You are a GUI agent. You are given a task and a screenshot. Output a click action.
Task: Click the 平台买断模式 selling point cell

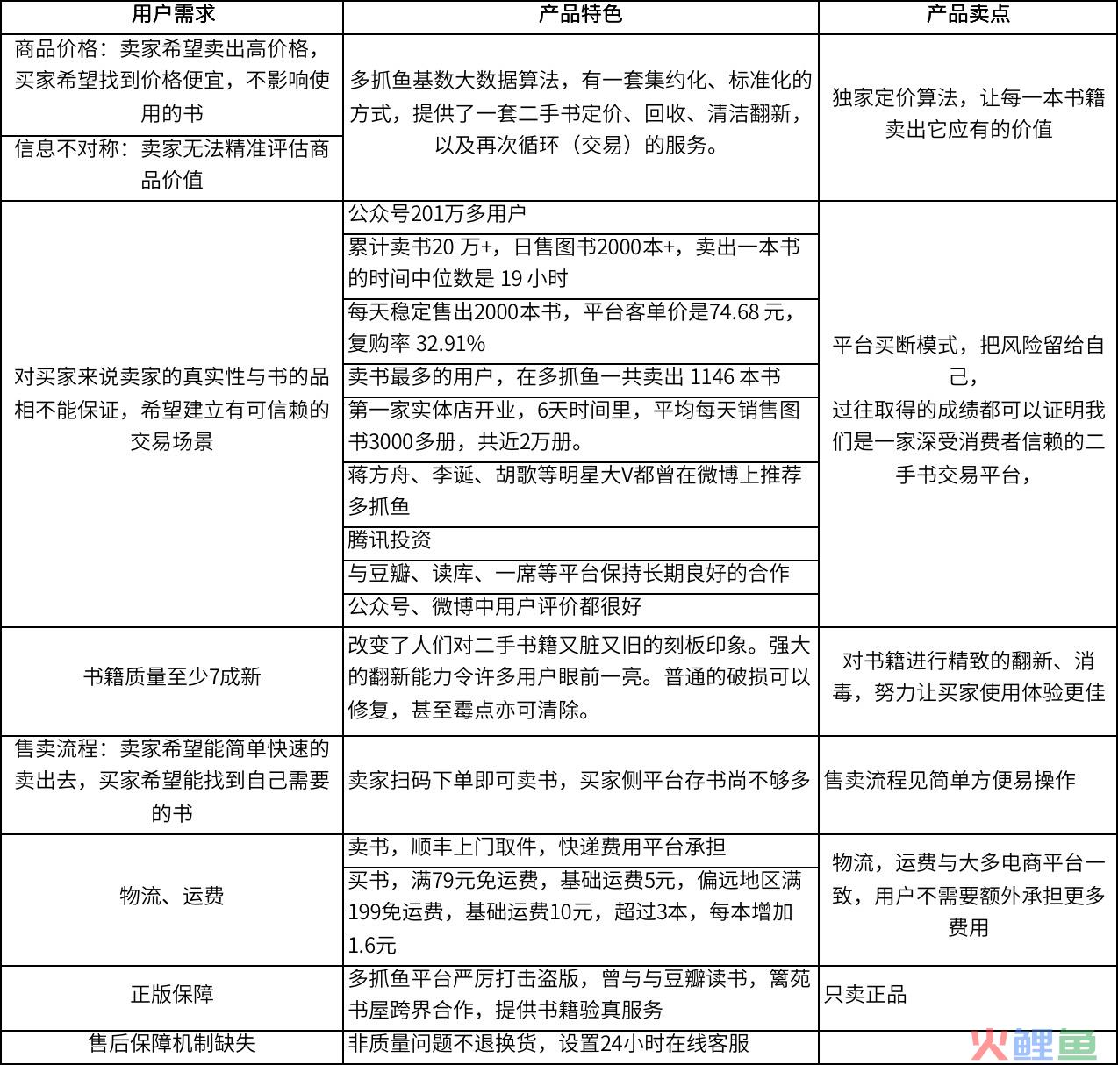pyautogui.click(x=968, y=413)
